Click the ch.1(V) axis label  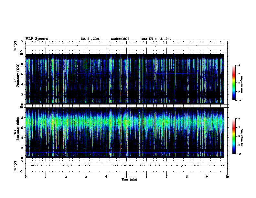coord(15,46)
